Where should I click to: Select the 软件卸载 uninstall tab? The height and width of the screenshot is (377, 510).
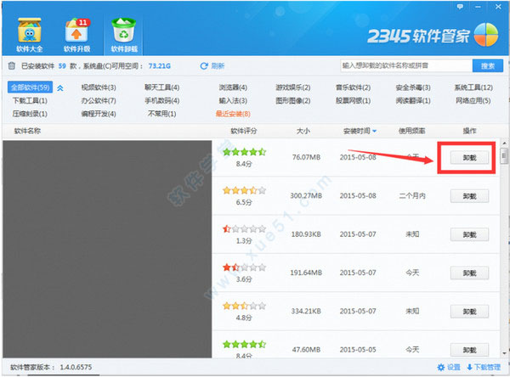(124, 35)
